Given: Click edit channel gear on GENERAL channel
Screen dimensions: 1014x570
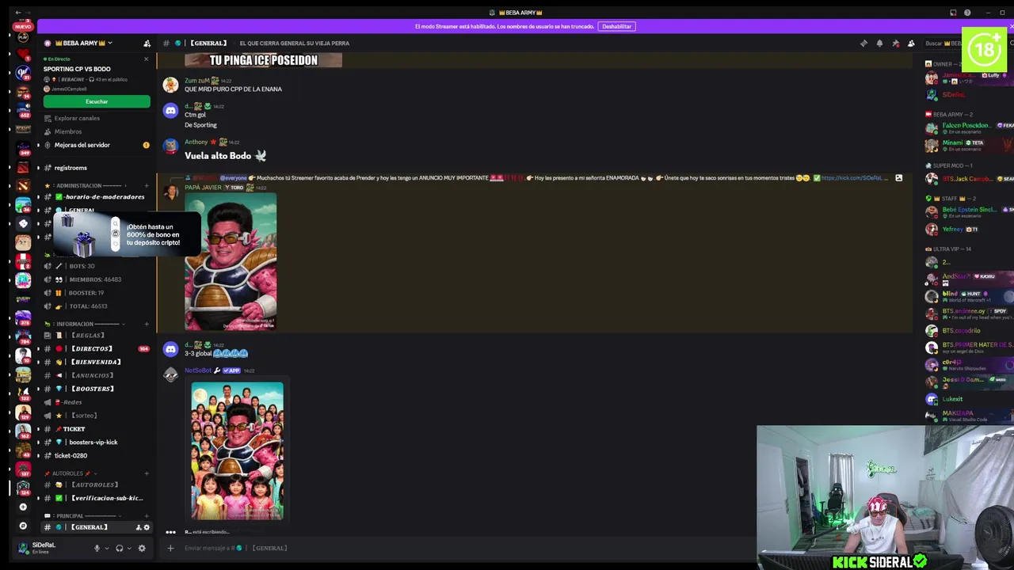Looking at the screenshot, I should 147,527.
